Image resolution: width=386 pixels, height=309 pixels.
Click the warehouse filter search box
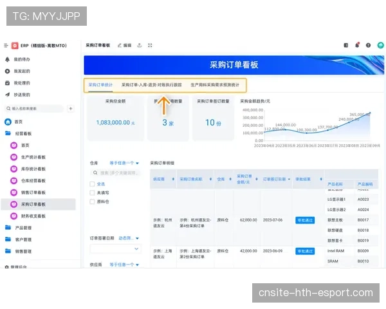(115, 173)
